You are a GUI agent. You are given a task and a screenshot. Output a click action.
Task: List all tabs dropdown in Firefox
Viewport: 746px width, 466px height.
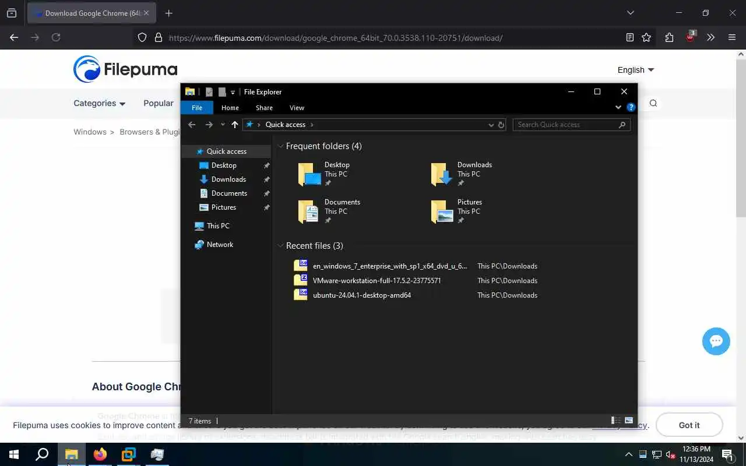point(630,13)
